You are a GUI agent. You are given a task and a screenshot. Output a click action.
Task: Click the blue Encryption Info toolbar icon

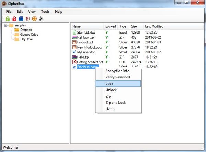[21, 18]
